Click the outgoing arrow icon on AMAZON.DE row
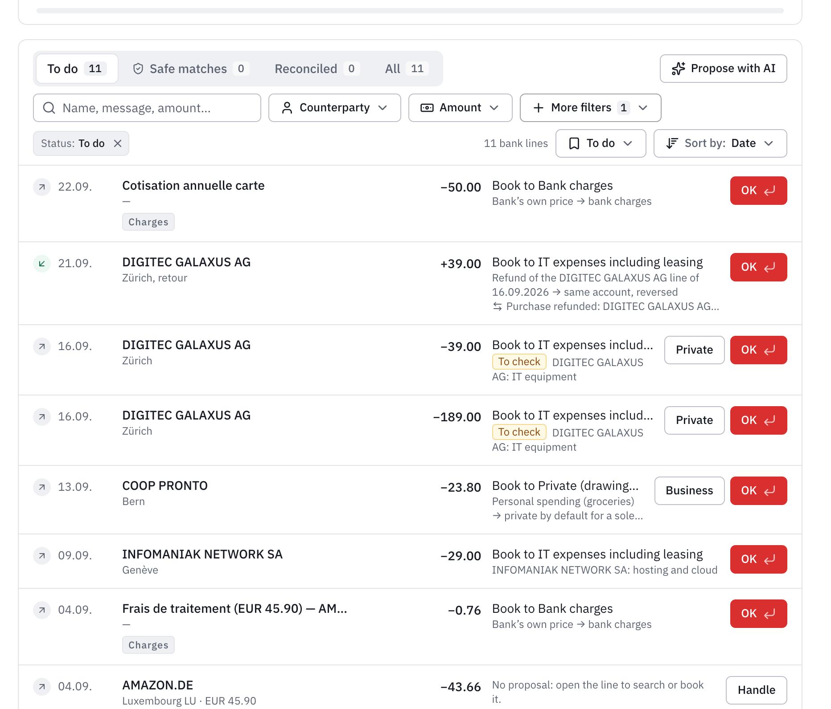This screenshot has width=831, height=709. pyautogui.click(x=42, y=686)
